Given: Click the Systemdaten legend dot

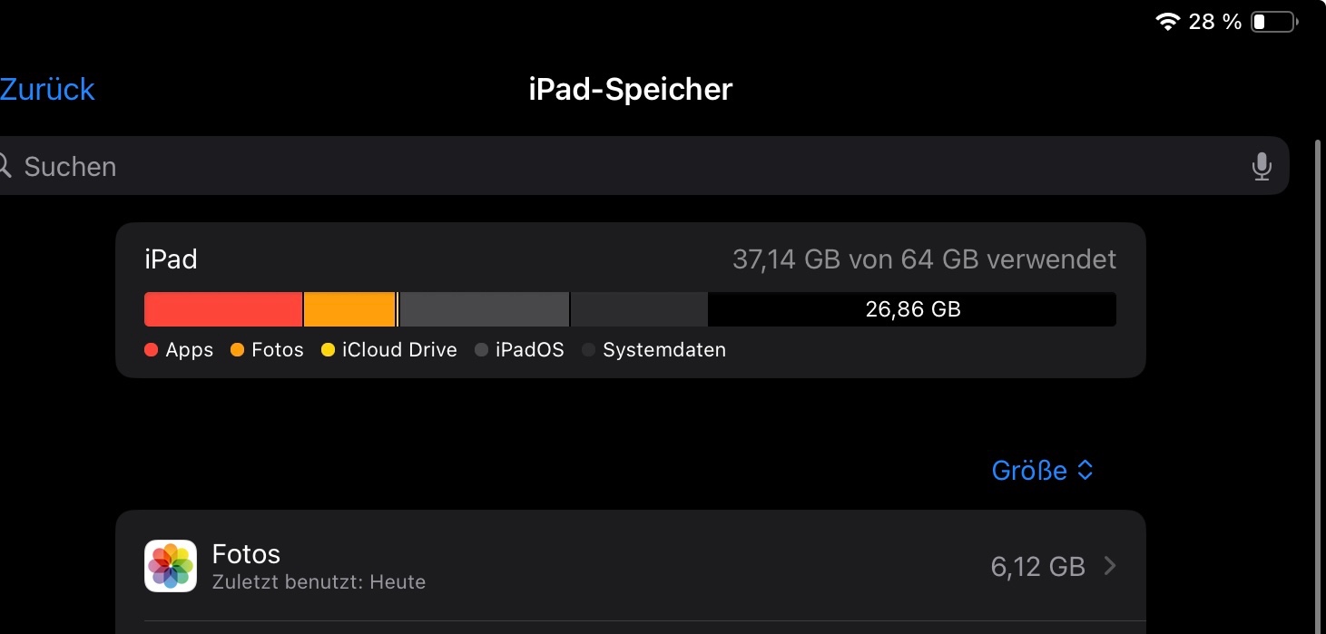Looking at the screenshot, I should [x=589, y=350].
